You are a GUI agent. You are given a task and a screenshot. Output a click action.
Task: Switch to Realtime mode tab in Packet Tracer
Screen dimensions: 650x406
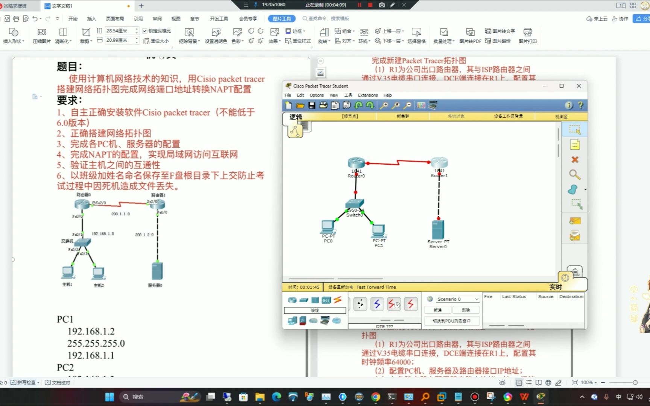(x=556, y=287)
